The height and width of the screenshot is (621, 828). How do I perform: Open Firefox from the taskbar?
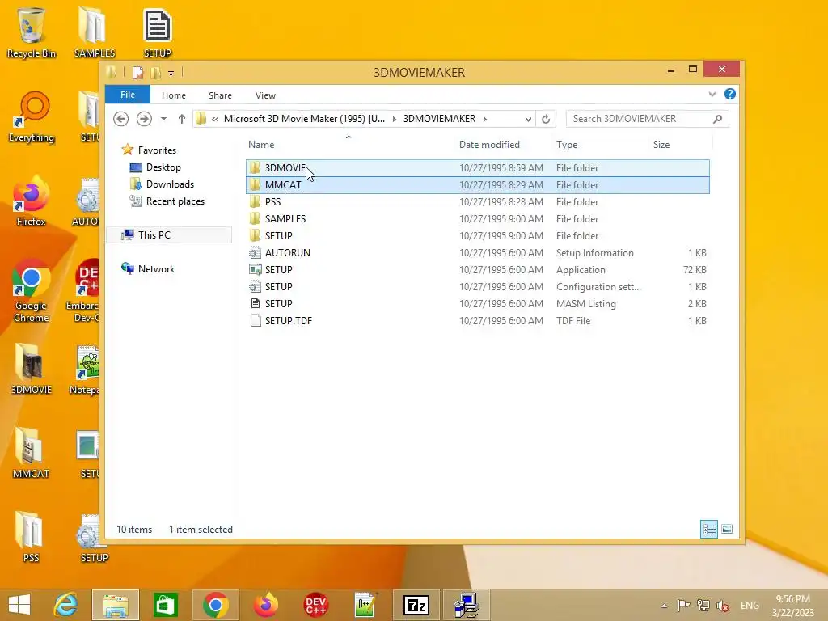(265, 605)
